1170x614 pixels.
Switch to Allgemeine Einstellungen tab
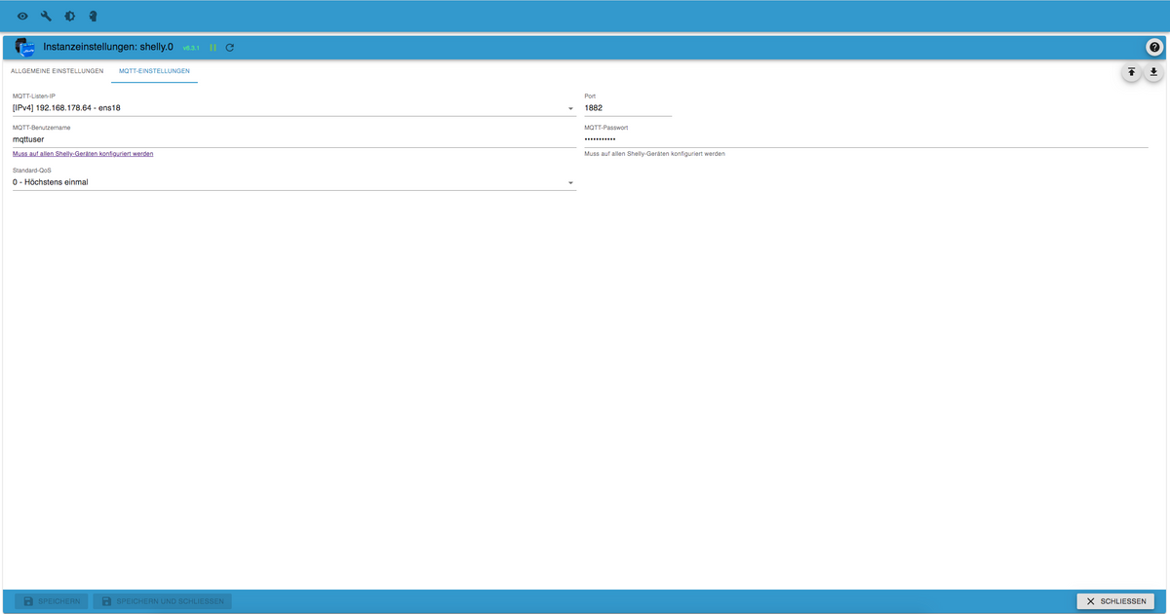pos(57,71)
